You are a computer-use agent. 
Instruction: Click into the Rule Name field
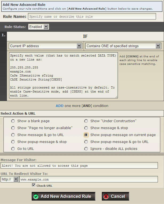coord(92,17)
